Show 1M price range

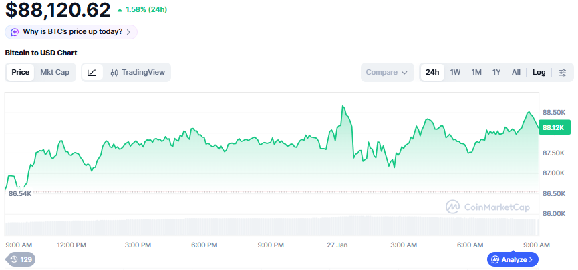[x=476, y=72]
